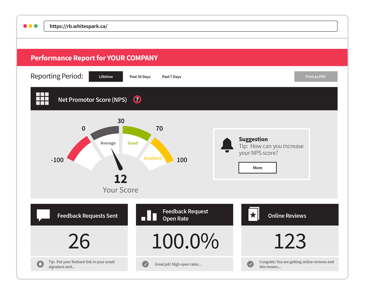Open the NPS help question mark icon
This screenshot has height=296, width=365.
(x=137, y=99)
